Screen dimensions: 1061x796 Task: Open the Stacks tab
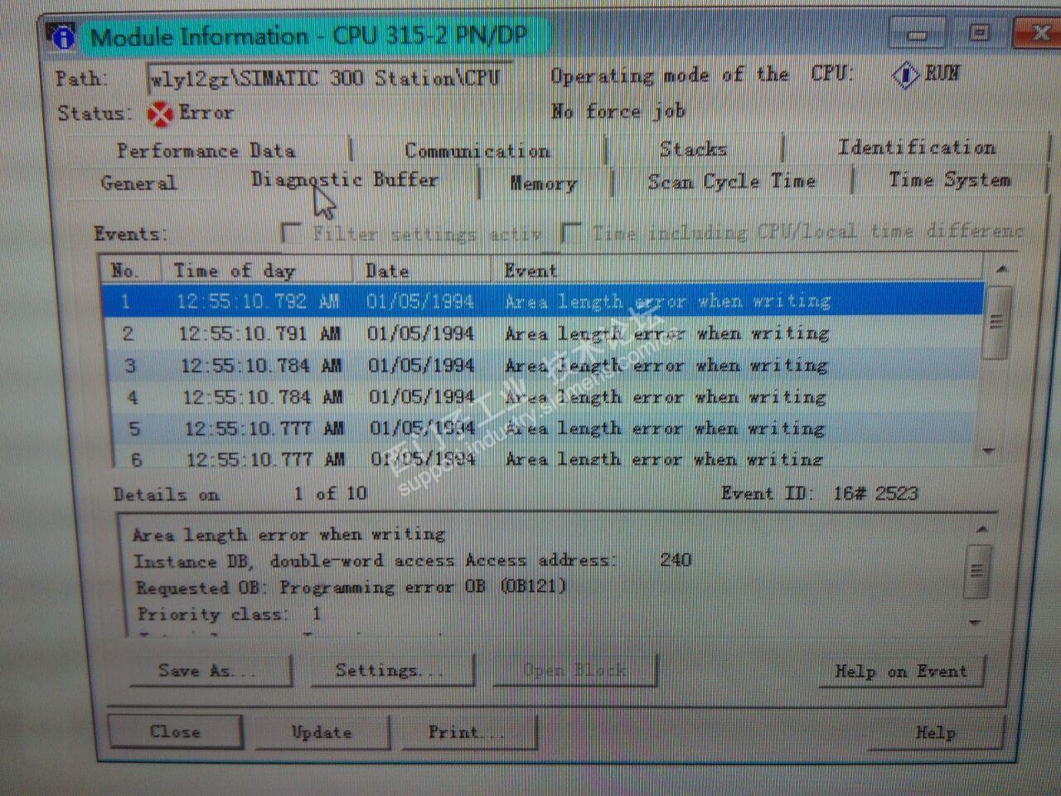coord(693,149)
